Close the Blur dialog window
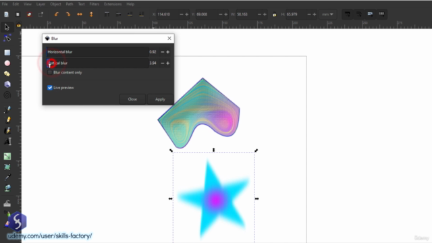 (169, 38)
